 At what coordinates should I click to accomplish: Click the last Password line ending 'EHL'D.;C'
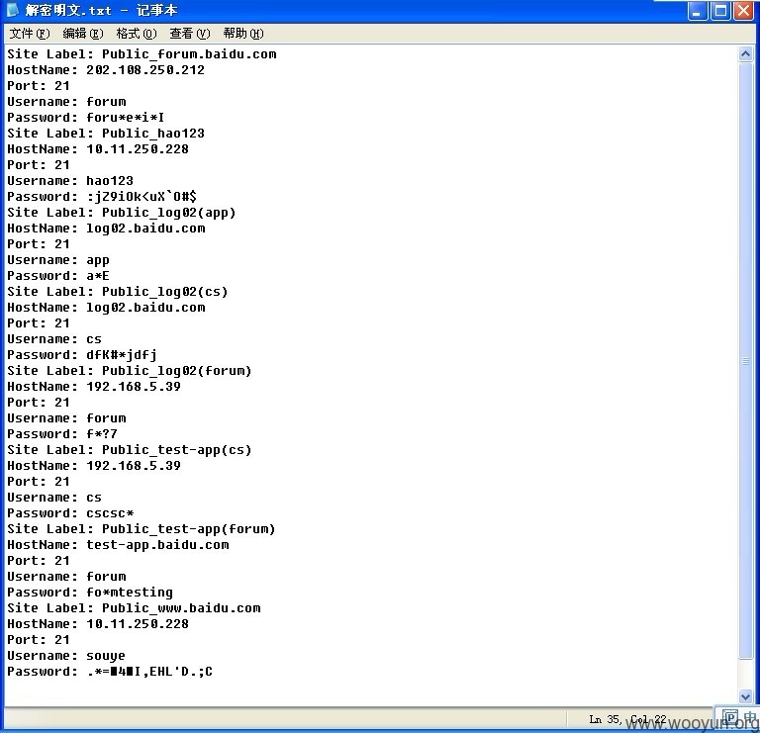tap(110, 672)
